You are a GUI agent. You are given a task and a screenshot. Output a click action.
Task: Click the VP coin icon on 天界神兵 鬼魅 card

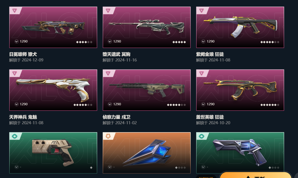pyautogui.click(x=17, y=104)
